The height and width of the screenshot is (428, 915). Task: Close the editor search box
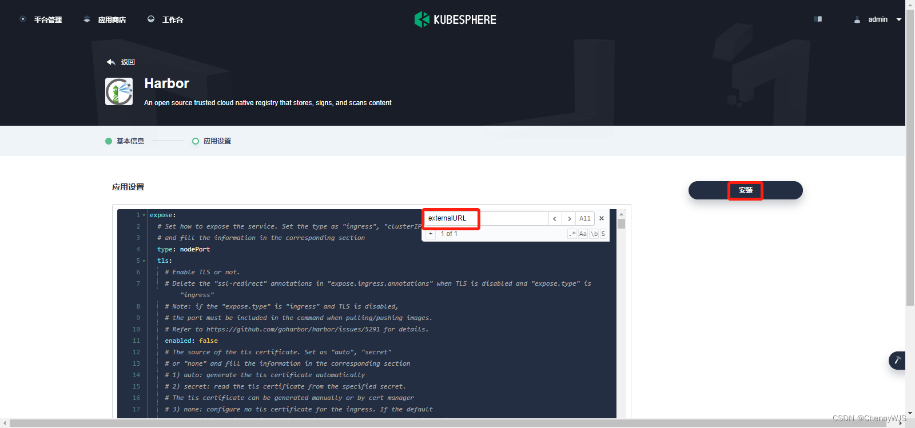pos(602,218)
